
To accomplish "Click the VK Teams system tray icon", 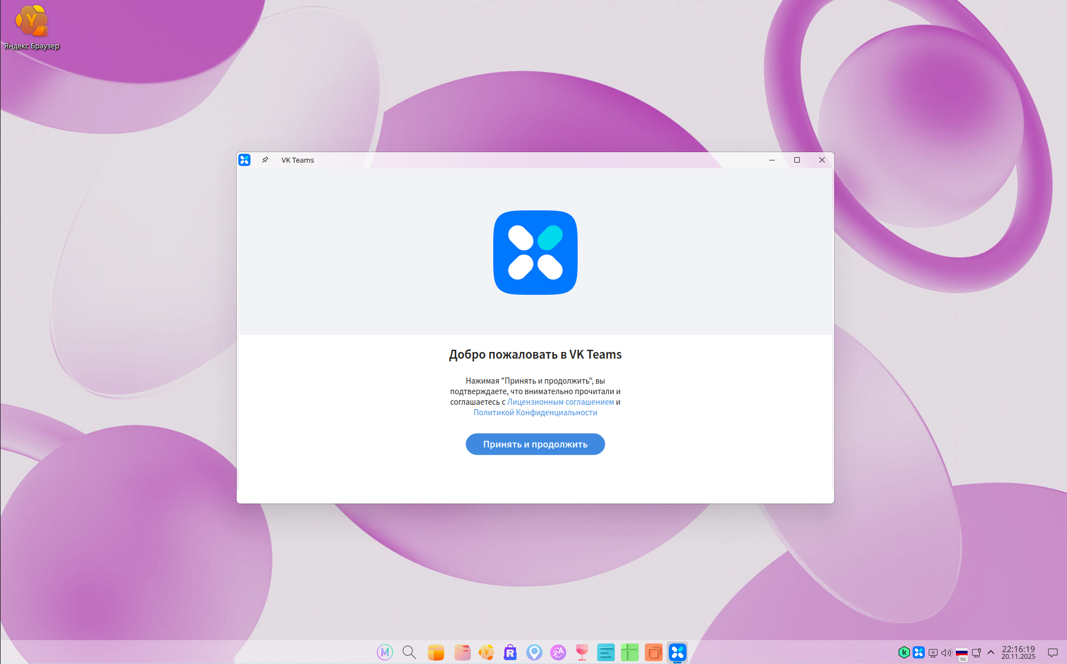I will pyautogui.click(x=919, y=652).
